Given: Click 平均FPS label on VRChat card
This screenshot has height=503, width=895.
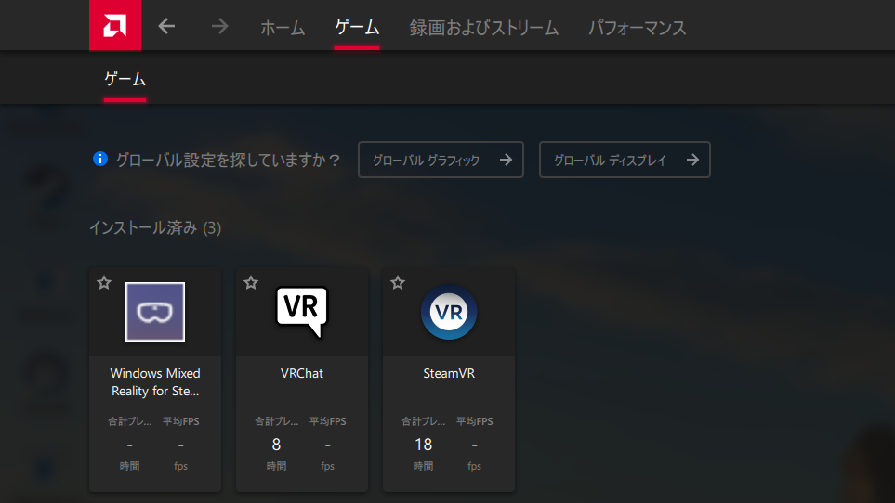Looking at the screenshot, I should click(x=328, y=421).
